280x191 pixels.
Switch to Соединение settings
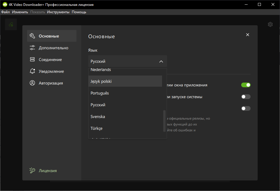tap(52, 60)
